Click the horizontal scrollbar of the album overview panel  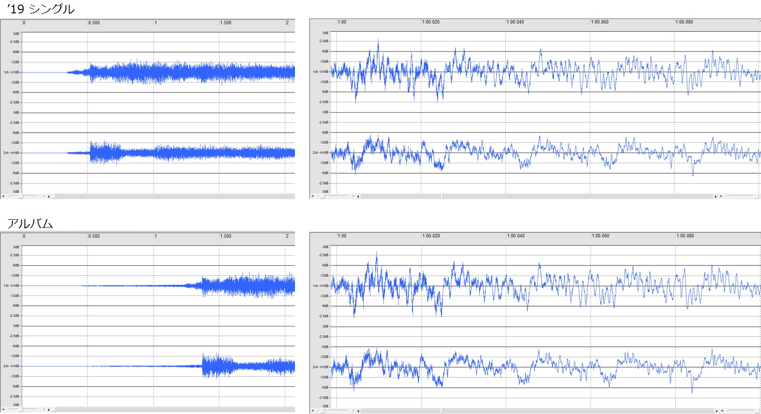click(173, 409)
